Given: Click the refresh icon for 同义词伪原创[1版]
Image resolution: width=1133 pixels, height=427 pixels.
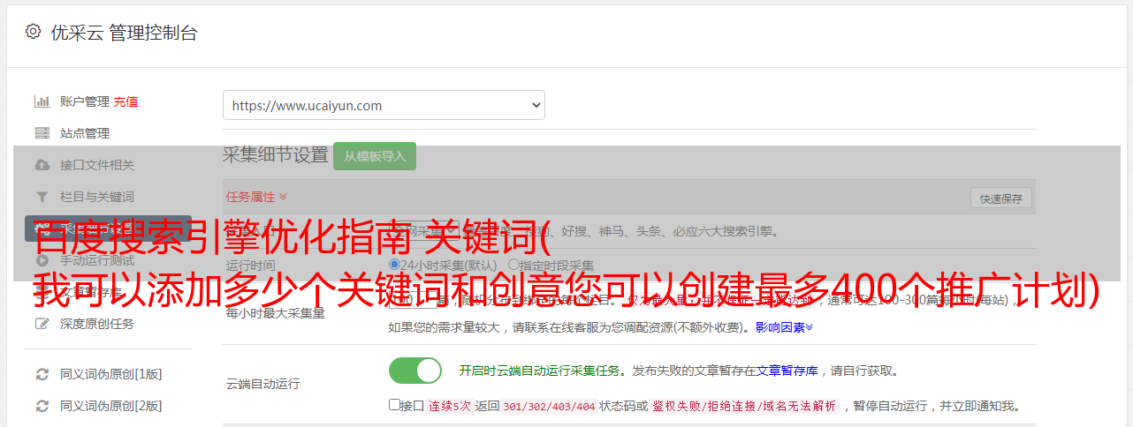Looking at the screenshot, I should click(x=42, y=374).
